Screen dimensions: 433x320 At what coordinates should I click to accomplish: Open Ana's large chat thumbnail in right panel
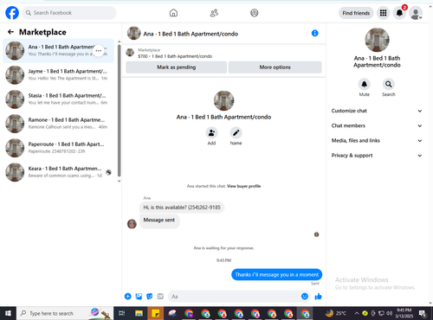(377, 40)
